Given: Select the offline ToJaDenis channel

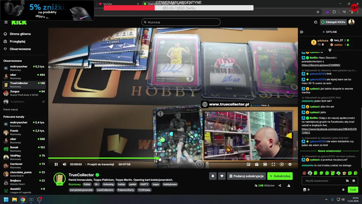Looking at the screenshot, I should pos(24,102).
